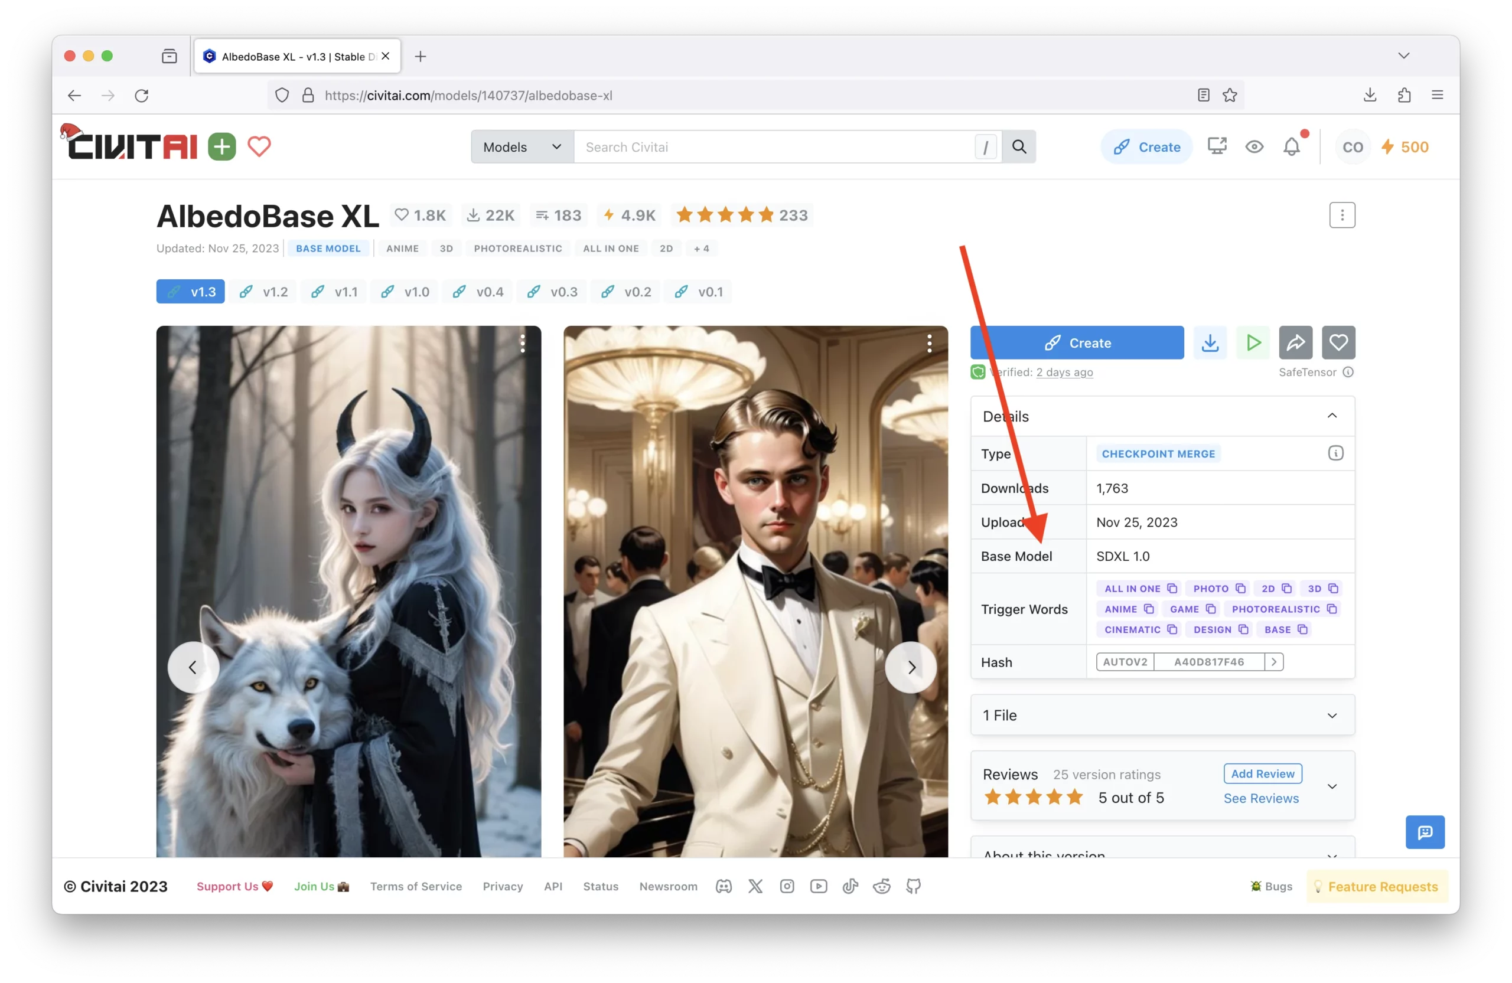The height and width of the screenshot is (983, 1512).
Task: Share the model with the arrow icon
Action: pyautogui.click(x=1295, y=343)
